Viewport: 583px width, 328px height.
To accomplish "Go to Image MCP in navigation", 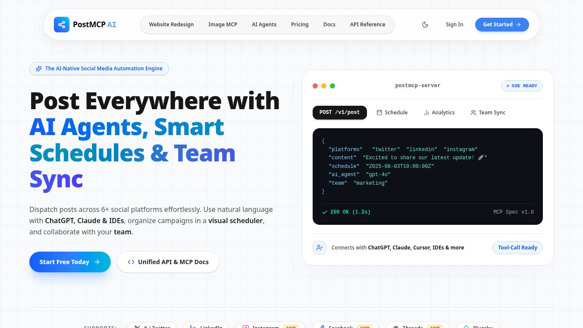I will point(223,25).
